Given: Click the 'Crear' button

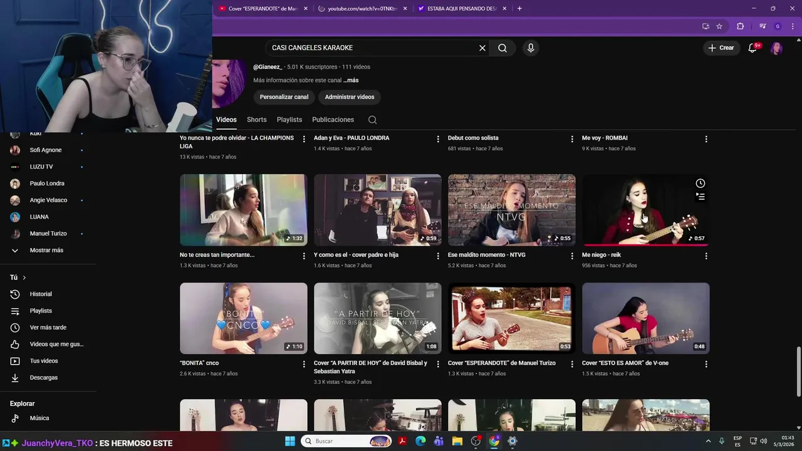Looking at the screenshot, I should [x=721, y=48].
